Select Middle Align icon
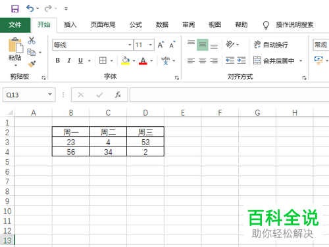Screen dimensions: 329x247 203,45
